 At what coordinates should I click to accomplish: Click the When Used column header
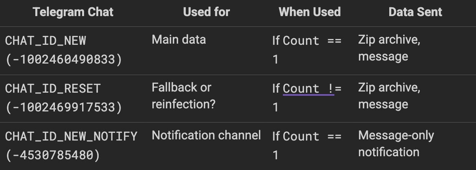310,12
